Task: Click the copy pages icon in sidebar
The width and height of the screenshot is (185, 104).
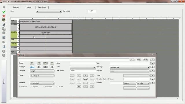Action: pos(4,29)
